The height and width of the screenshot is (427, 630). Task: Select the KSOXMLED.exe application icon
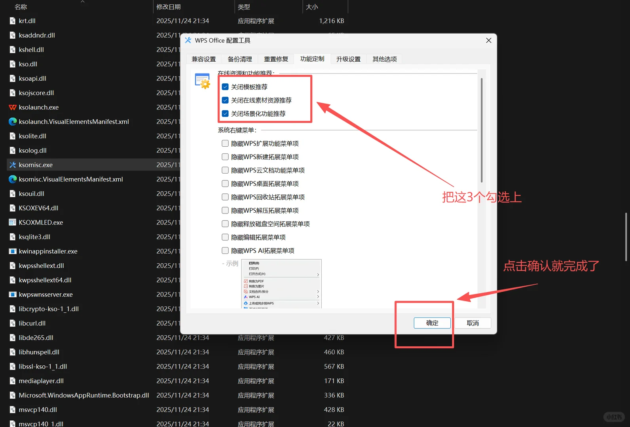pos(13,222)
